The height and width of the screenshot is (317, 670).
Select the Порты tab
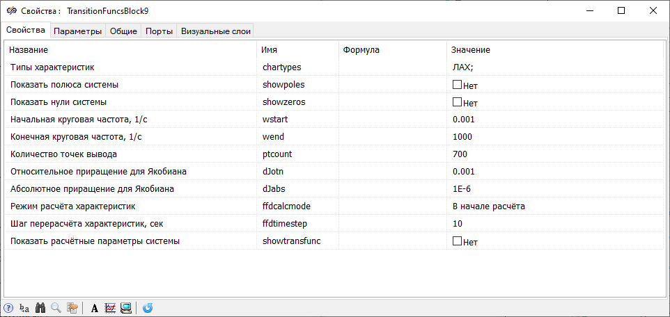[x=159, y=31]
